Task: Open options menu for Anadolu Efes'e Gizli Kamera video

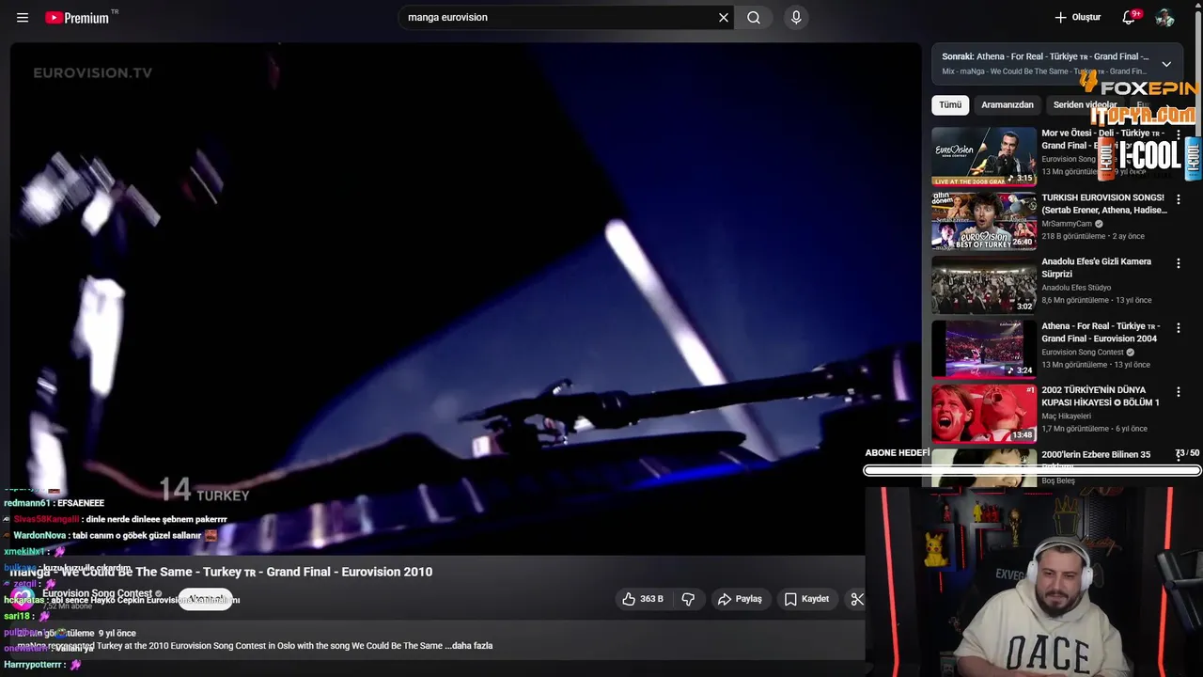Action: click(x=1178, y=263)
